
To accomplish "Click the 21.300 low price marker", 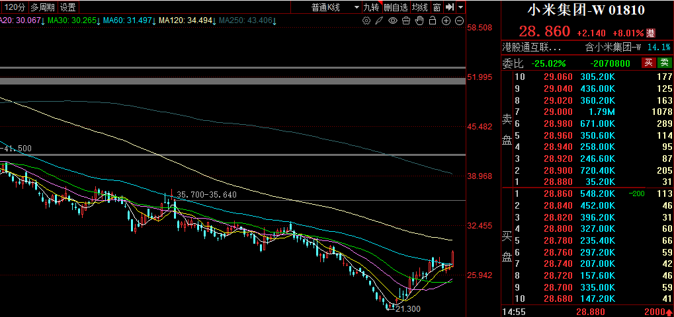I will (x=404, y=308).
